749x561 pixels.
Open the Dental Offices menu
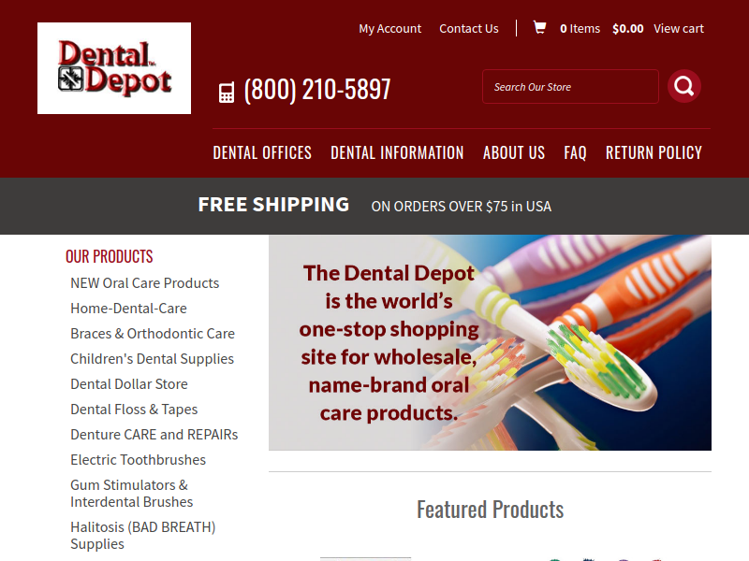click(262, 152)
